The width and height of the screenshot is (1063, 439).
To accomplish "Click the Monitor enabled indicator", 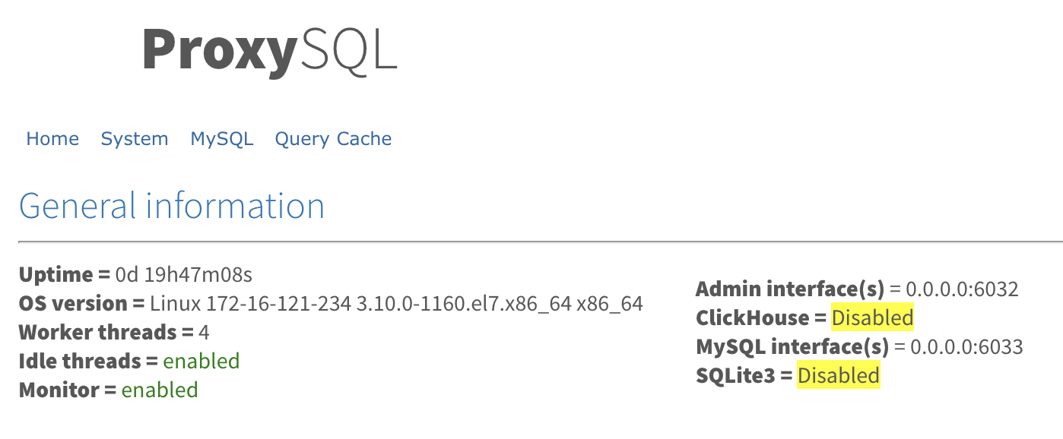I will 160,390.
